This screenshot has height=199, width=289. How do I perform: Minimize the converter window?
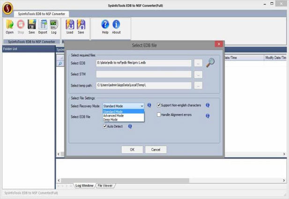click(x=265, y=4)
